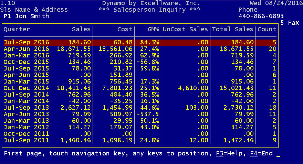The width and height of the screenshot is (303, 164).
Task: Click the UnCost Sales column header
Action: click(x=185, y=29)
